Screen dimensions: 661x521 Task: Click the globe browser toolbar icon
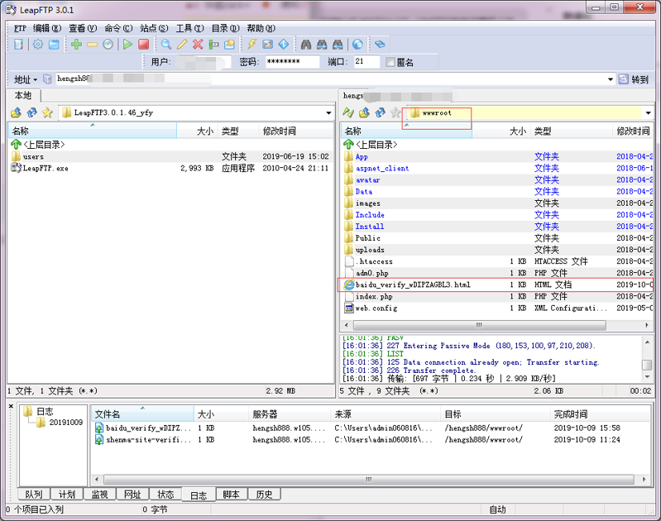point(357,45)
